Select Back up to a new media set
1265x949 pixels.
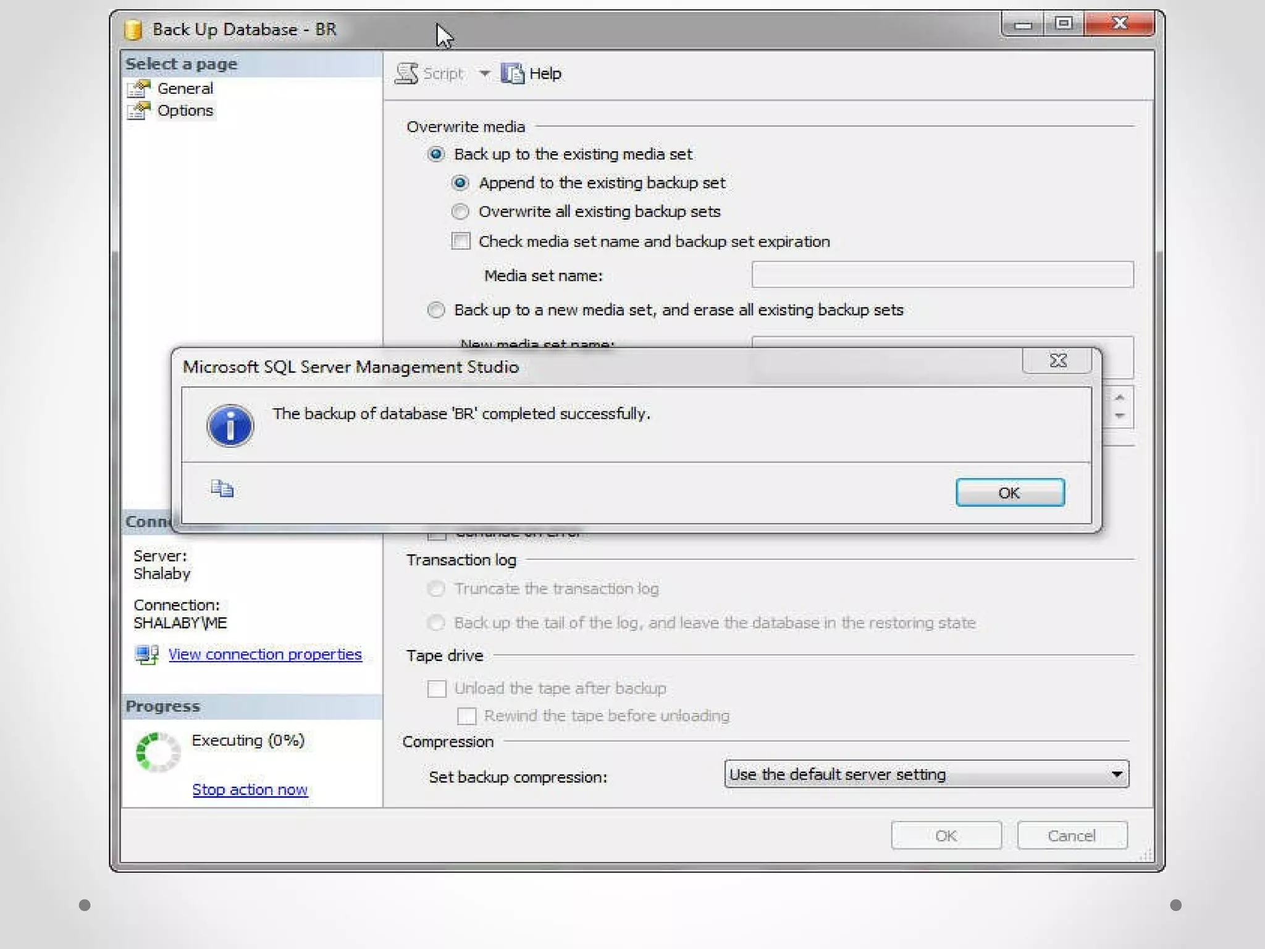436,310
